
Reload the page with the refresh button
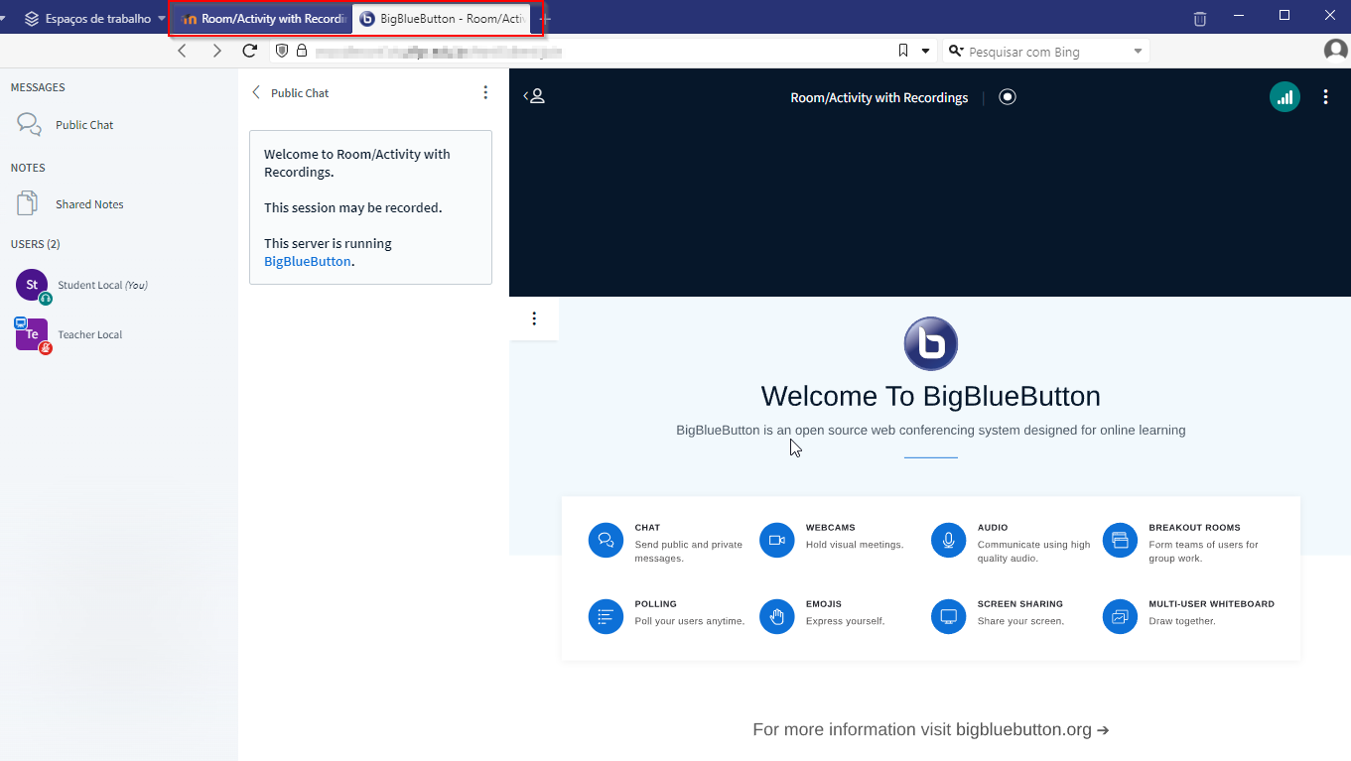coord(250,51)
